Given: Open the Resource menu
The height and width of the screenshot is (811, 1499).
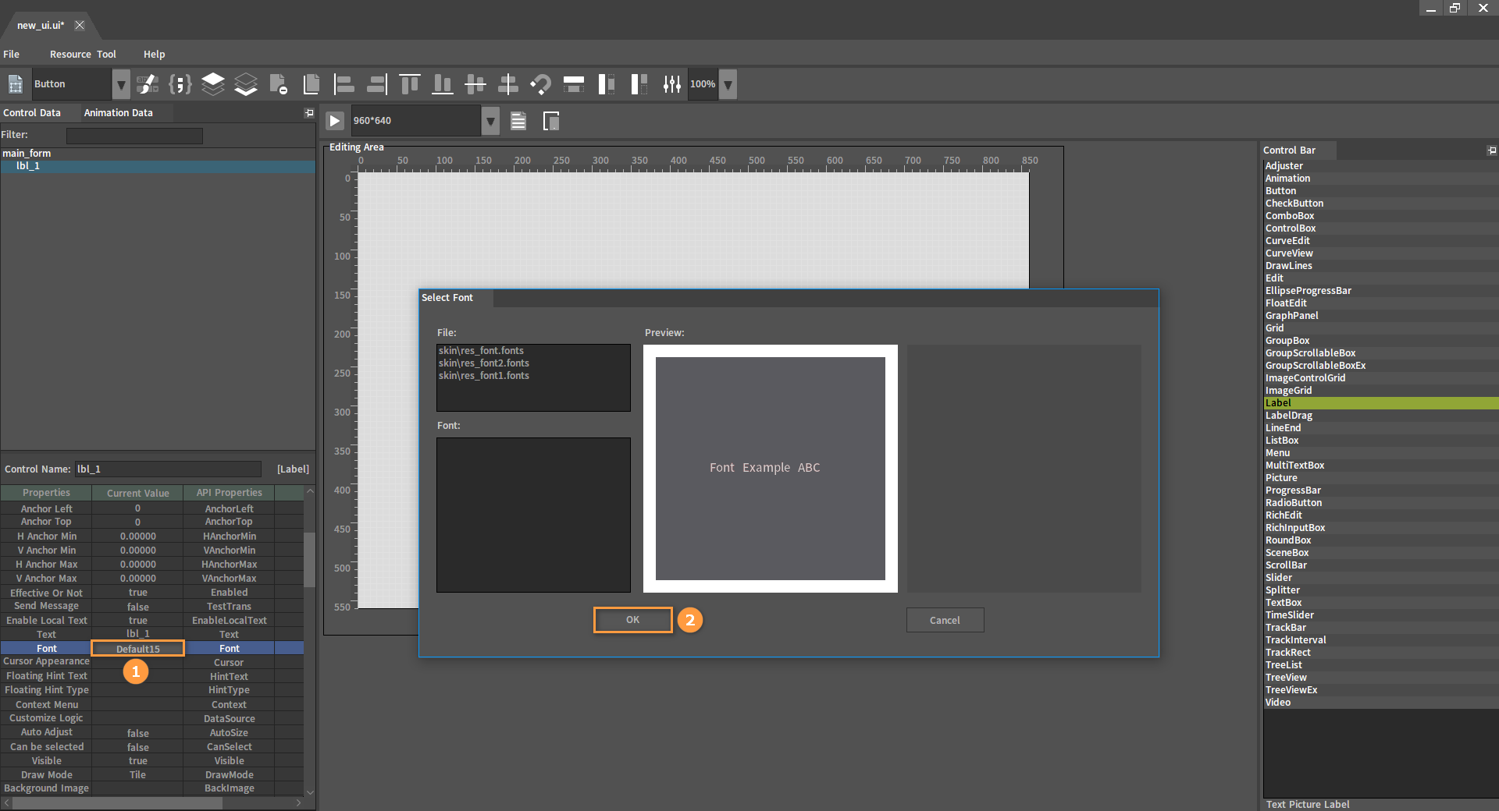Looking at the screenshot, I should click(x=70, y=55).
